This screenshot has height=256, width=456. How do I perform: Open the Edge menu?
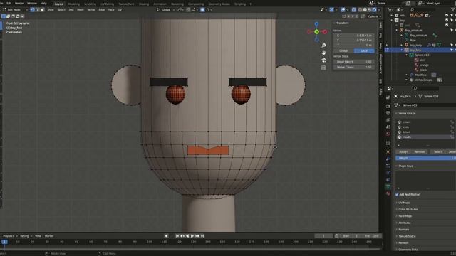coord(101,9)
